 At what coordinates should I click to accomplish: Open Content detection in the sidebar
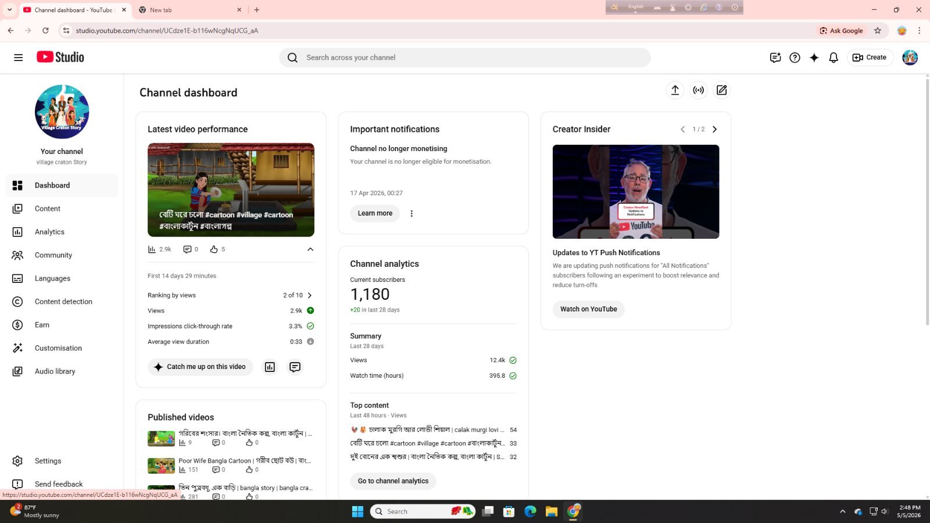pos(62,302)
